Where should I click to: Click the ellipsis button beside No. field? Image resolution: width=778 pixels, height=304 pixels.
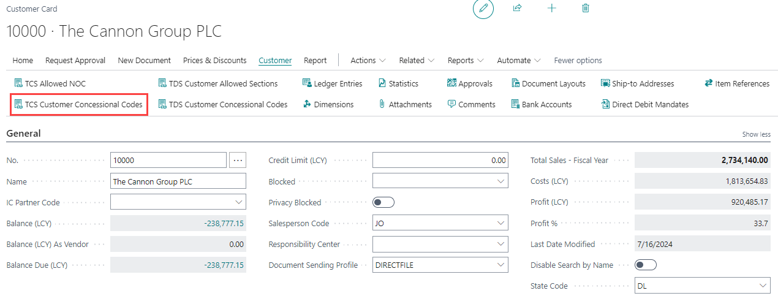pyautogui.click(x=238, y=161)
